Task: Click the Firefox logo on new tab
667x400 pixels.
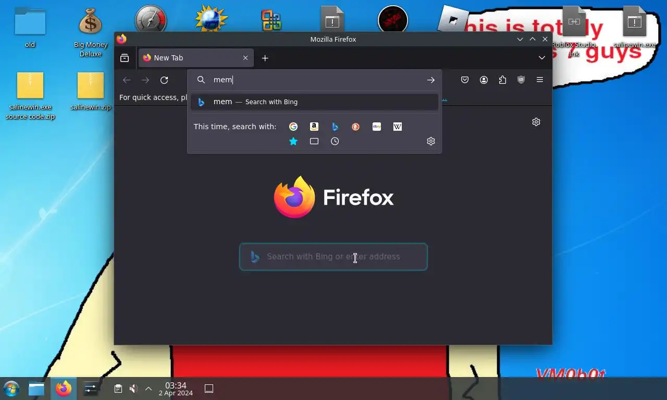Action: 333,197
